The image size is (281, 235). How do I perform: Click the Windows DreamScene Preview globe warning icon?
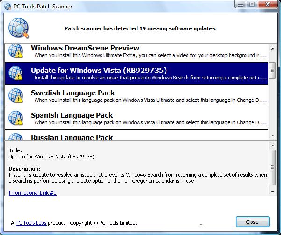click(17, 51)
